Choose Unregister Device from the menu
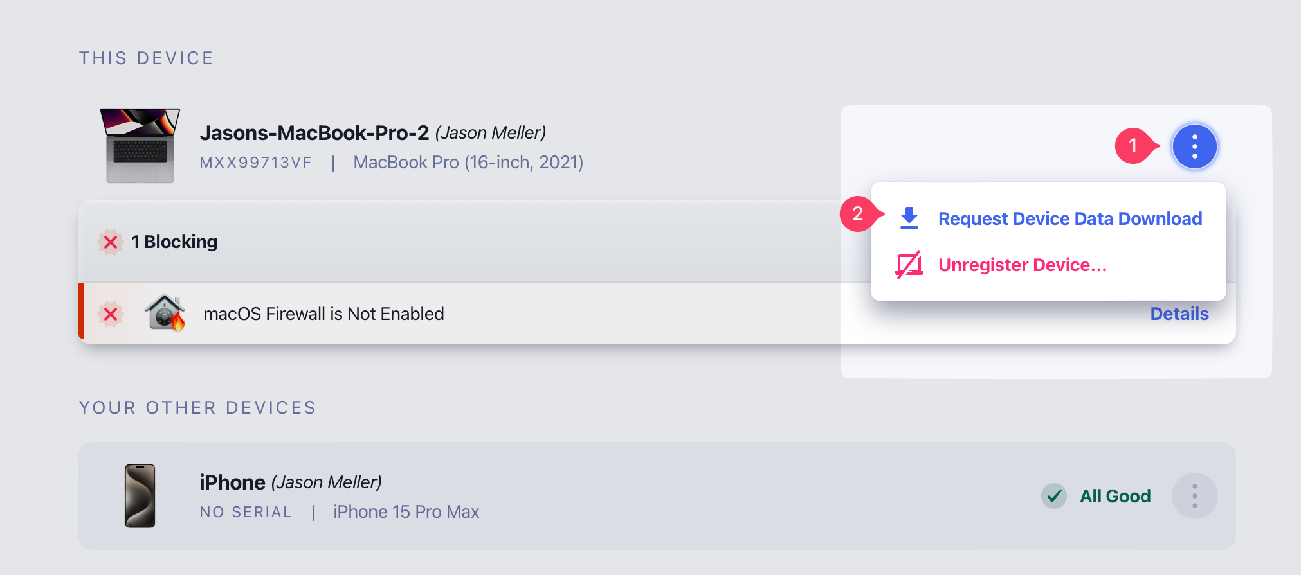 pos(1022,265)
